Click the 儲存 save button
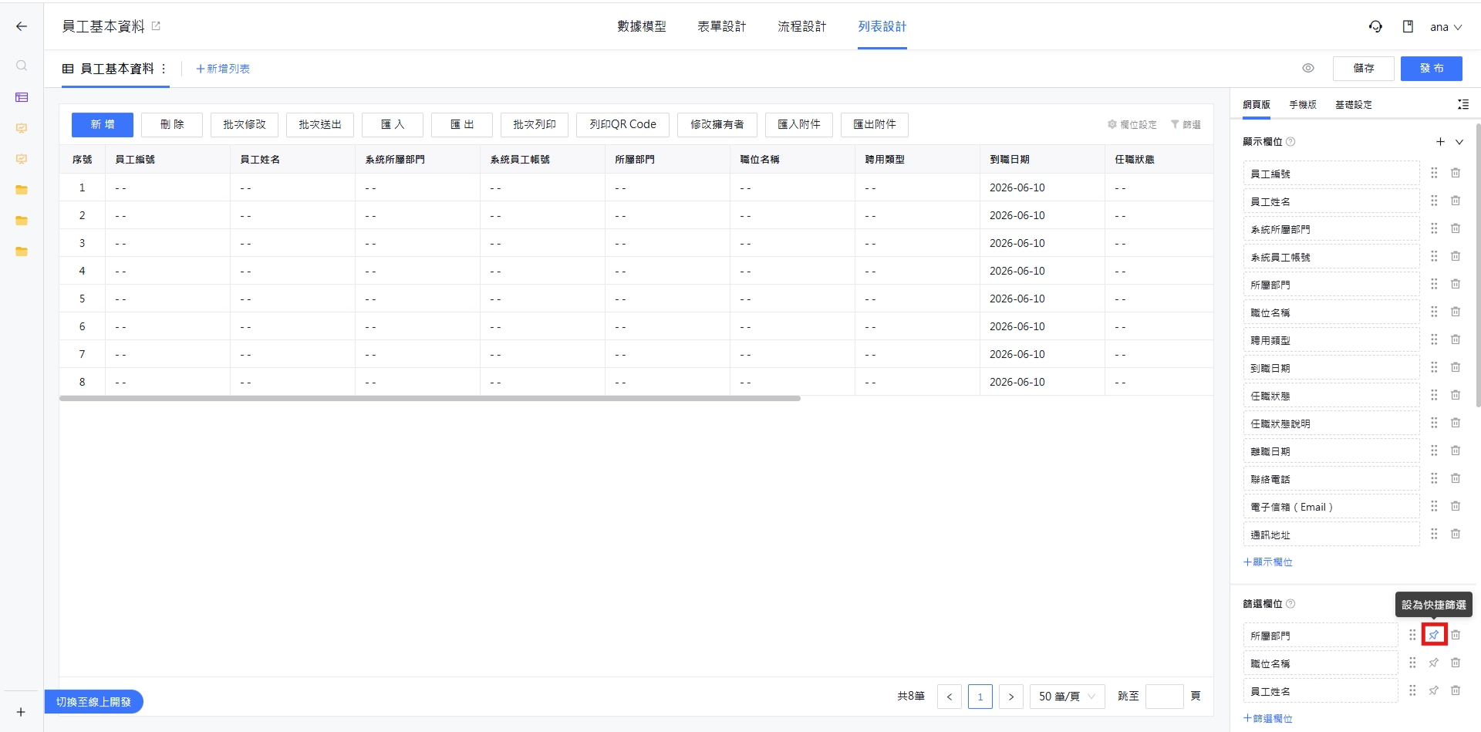 click(1363, 68)
